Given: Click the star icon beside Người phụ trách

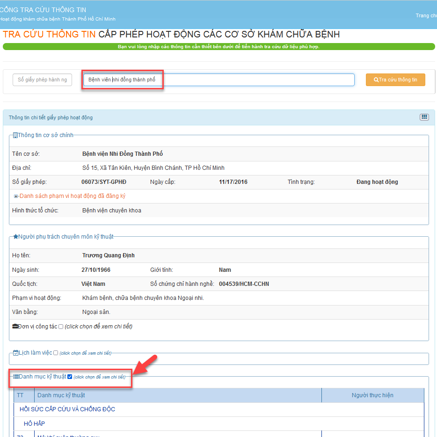Looking at the screenshot, I should point(15,237).
